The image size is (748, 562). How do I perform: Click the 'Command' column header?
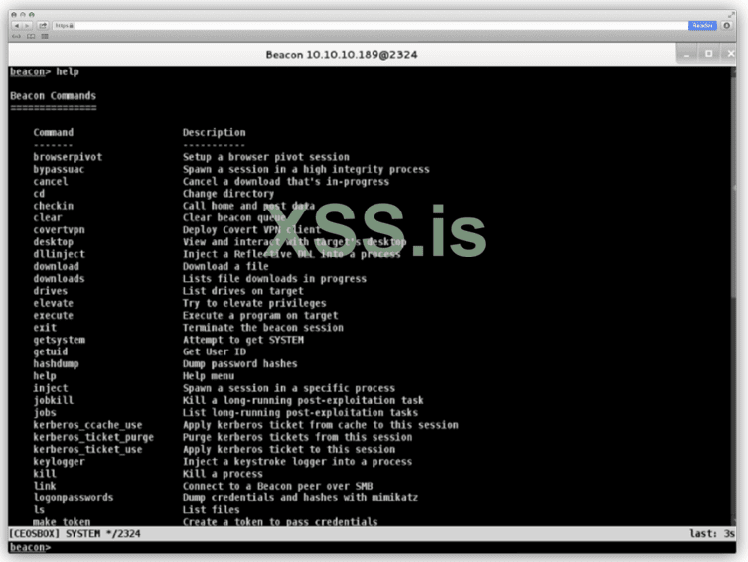(x=53, y=132)
